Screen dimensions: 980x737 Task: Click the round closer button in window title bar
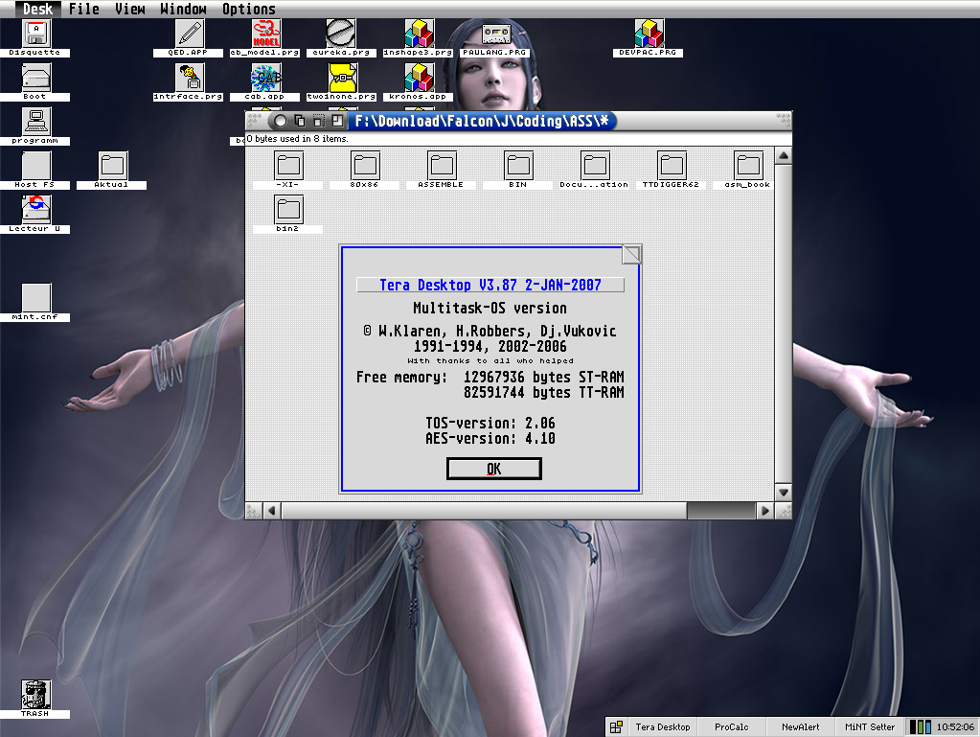tap(281, 121)
